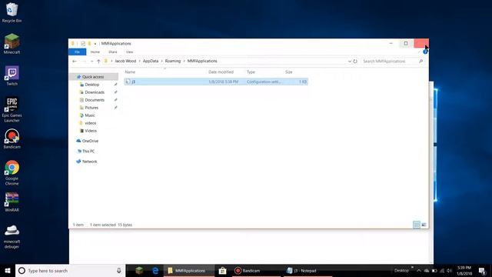Open Minecraft from the taskbar

139,270
